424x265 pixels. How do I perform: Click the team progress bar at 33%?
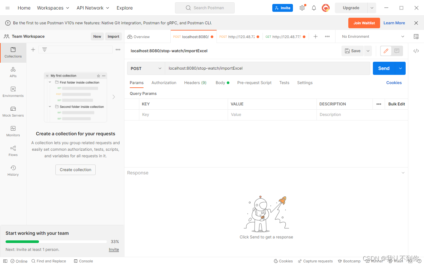(56, 242)
